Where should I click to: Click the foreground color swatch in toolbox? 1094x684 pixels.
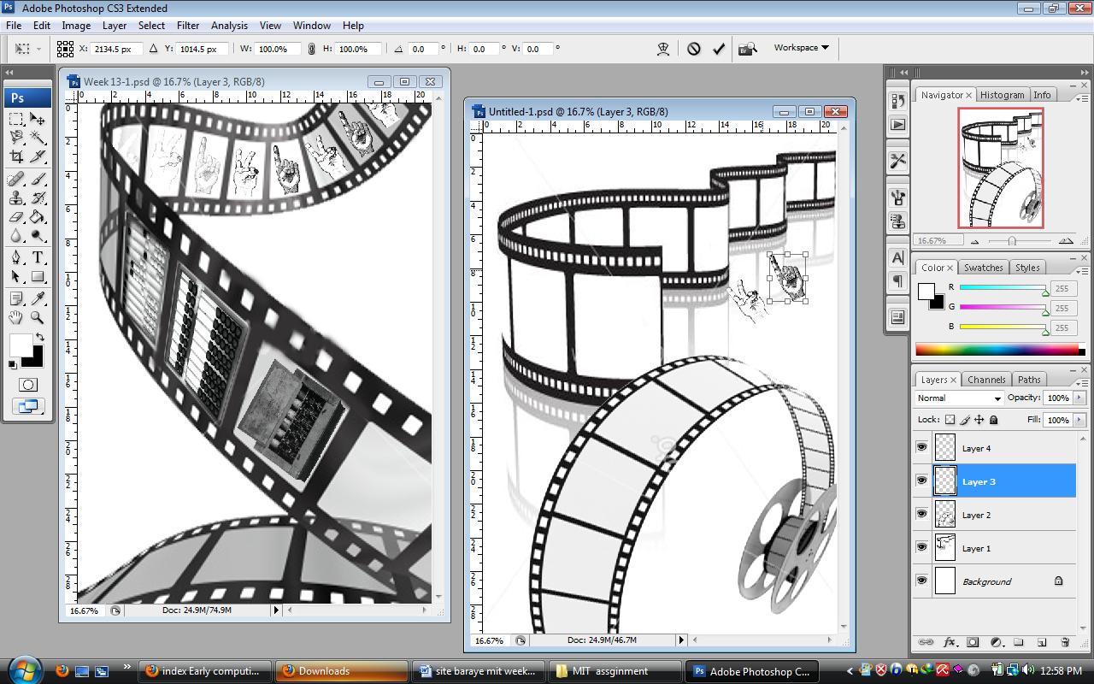21,345
